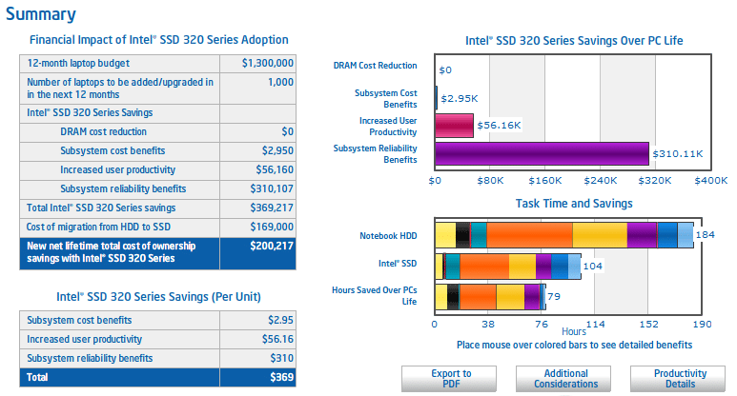Click Savings Over PC Life chart title

click(x=574, y=41)
